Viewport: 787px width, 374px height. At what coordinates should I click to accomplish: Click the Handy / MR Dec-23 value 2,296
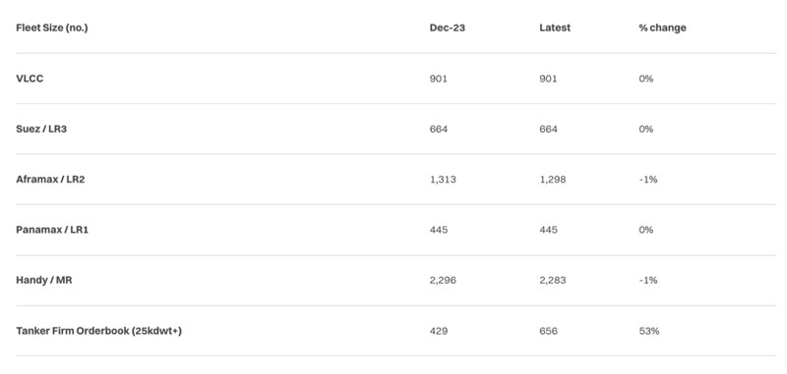click(443, 281)
